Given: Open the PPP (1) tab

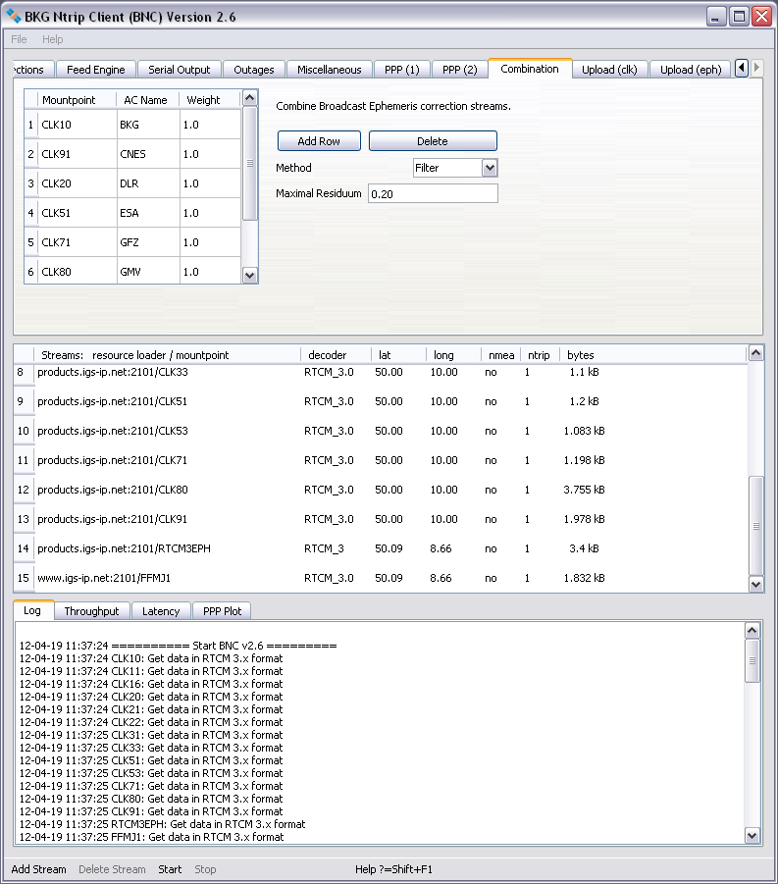Looking at the screenshot, I should 401,70.
